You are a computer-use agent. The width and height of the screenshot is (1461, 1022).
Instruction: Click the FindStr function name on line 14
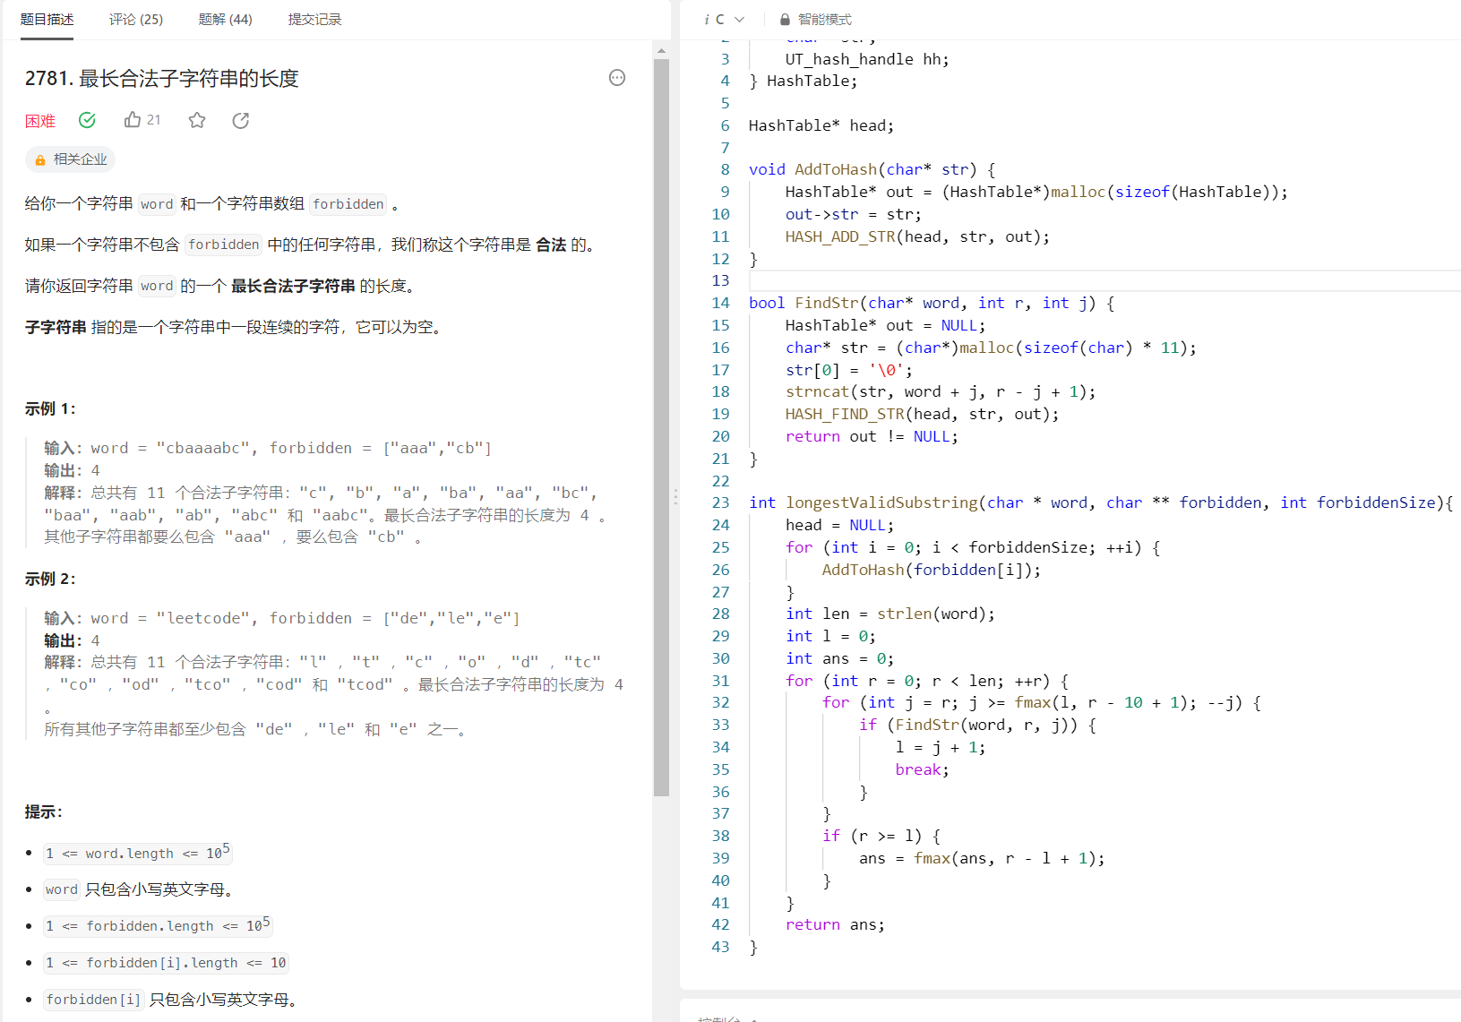[x=827, y=303]
